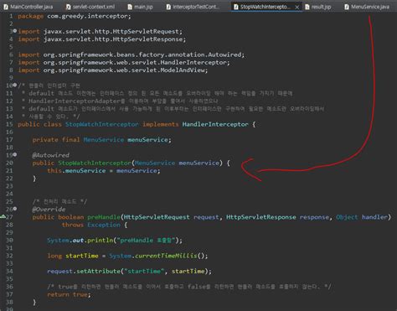Click return true statement on line 37
The width and height of the screenshot is (397, 311).
click(69, 294)
